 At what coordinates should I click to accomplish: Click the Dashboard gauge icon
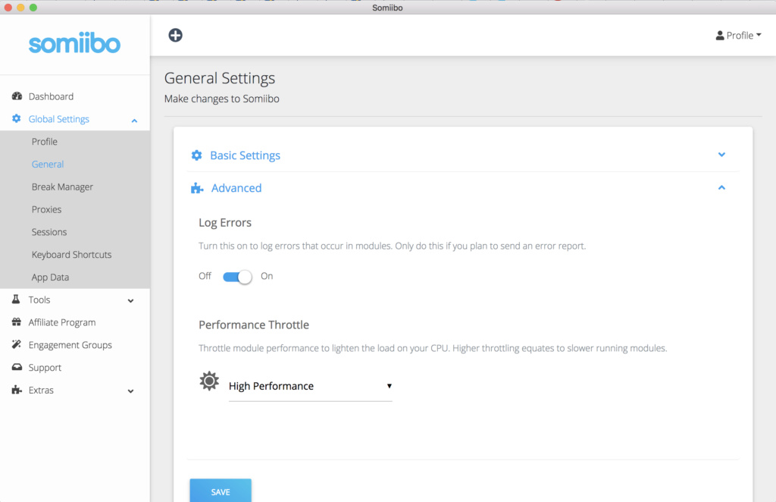[17, 96]
